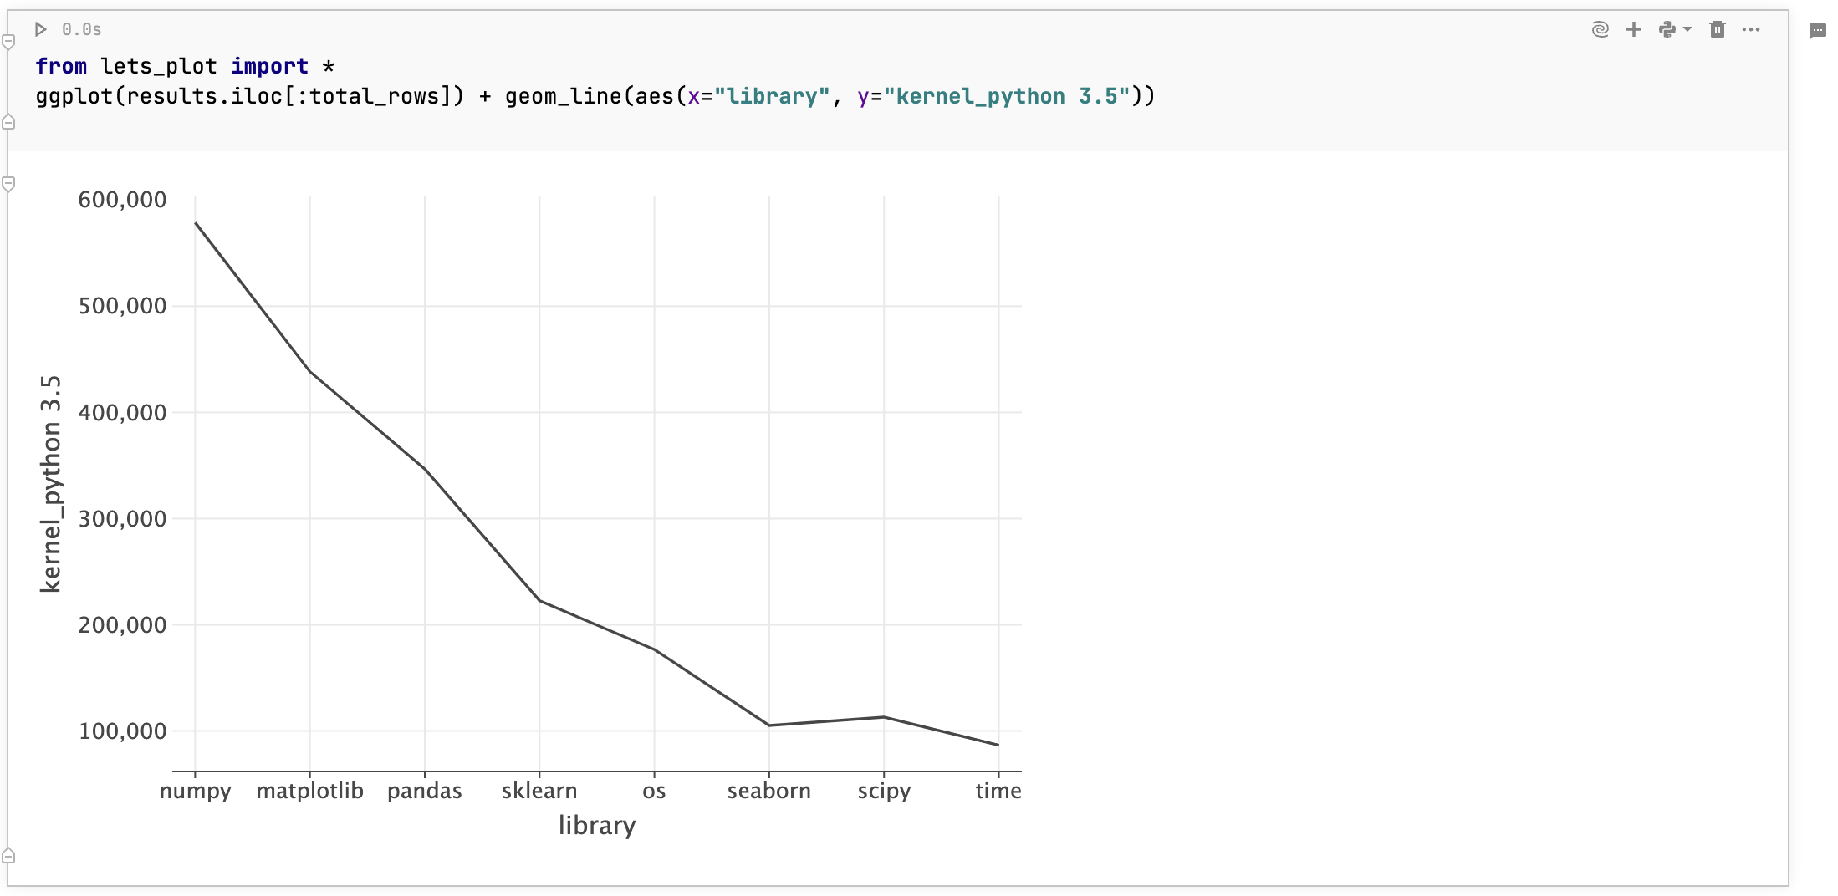Add a comment using the speech bubble icon

click(1820, 31)
